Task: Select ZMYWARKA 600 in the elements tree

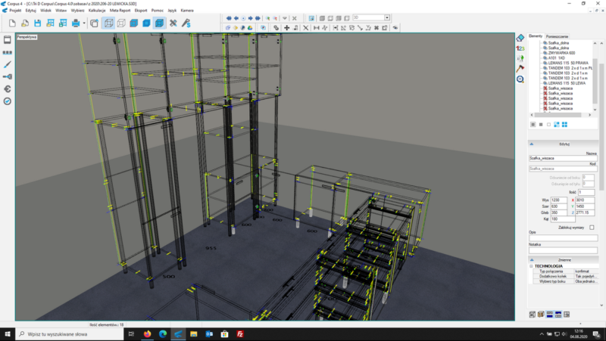Action: [561, 53]
